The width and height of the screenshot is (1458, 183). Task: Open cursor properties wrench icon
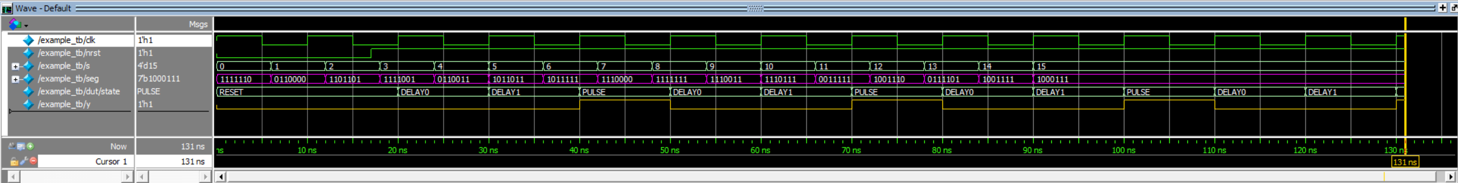(23, 161)
